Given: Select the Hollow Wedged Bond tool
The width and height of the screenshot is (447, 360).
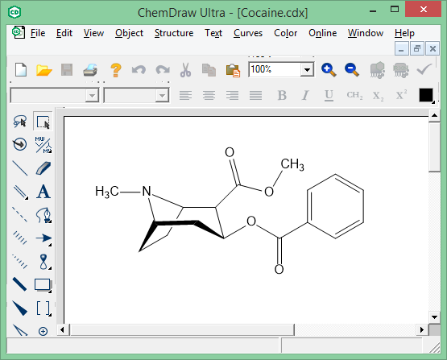Looking at the screenshot, I should coord(19,330).
